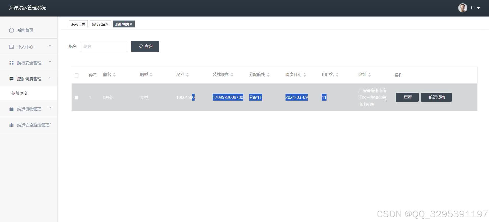
Task: Click the 操作 column header
Action: [398, 75]
